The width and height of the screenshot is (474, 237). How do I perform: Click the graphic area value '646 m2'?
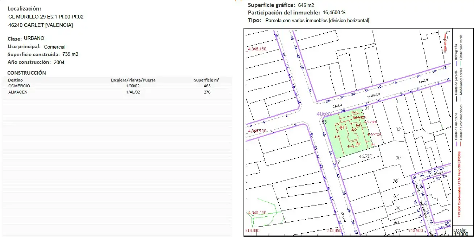click(x=306, y=5)
